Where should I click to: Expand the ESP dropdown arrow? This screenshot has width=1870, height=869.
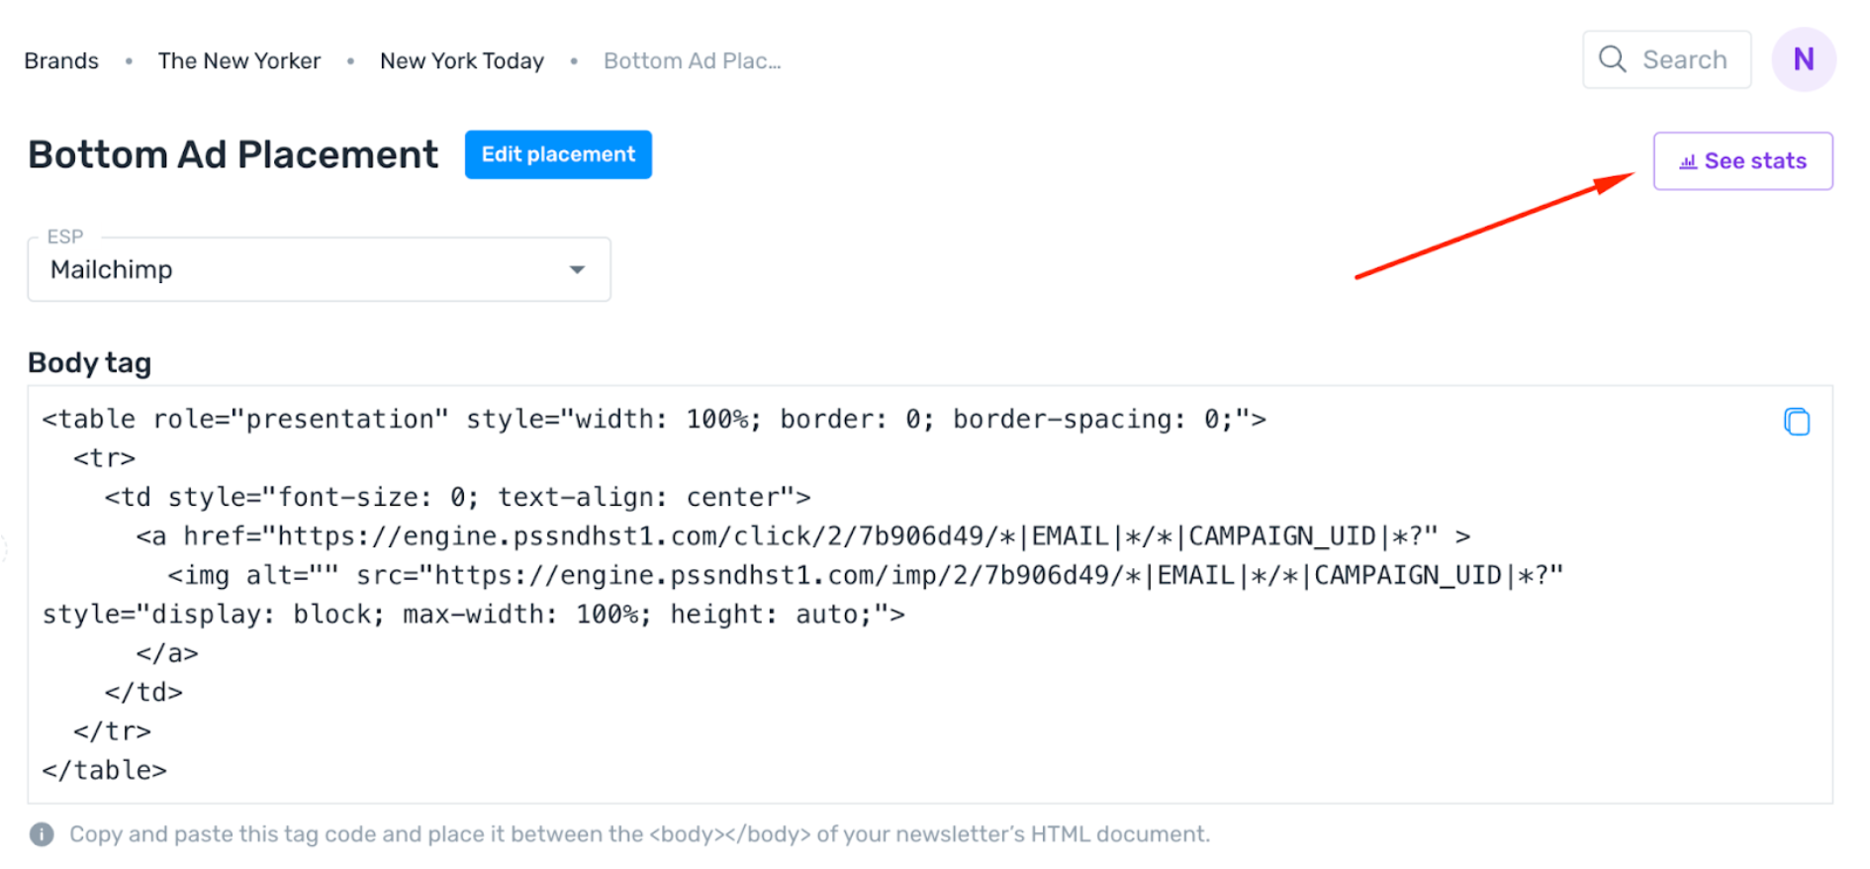point(577,269)
